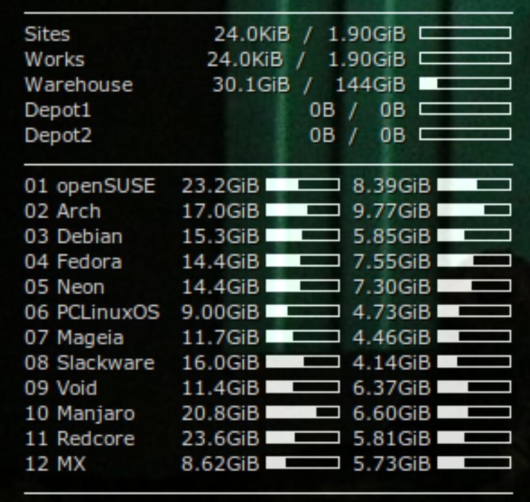Screen dimensions: 530x502
Task: Click the bar beside Slackware 16.0GiB
Action: pos(302,362)
